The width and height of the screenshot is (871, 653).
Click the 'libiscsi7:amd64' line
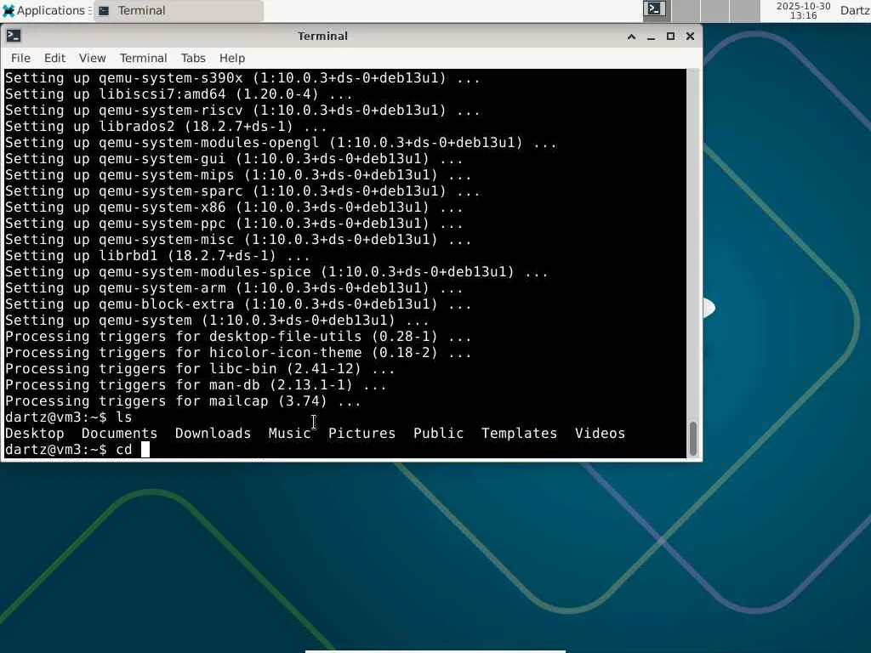pos(179,94)
